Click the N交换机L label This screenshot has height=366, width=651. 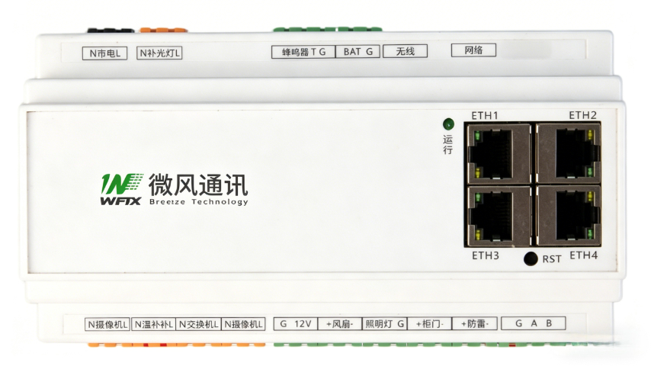pos(198,325)
